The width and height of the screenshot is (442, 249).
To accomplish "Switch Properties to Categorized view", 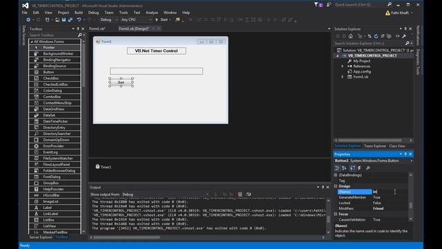I will (337, 168).
